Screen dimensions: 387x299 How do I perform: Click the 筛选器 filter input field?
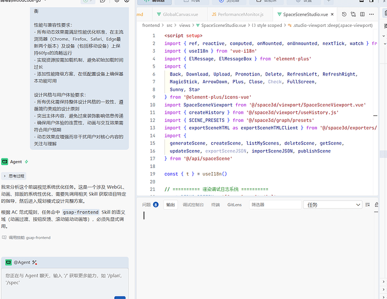(275, 205)
